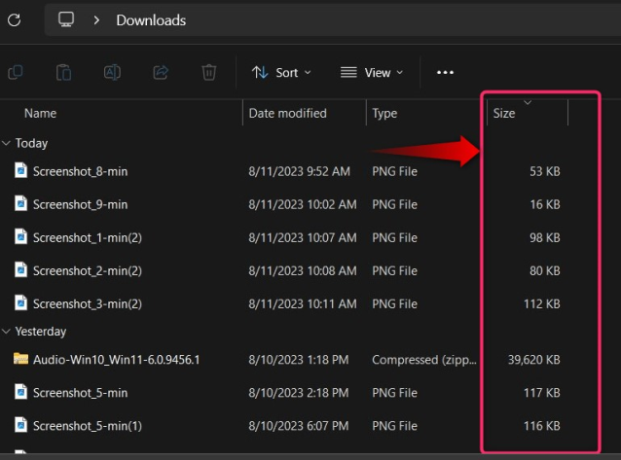Open the View dropdown menu
This screenshot has height=460, width=621.
371,72
